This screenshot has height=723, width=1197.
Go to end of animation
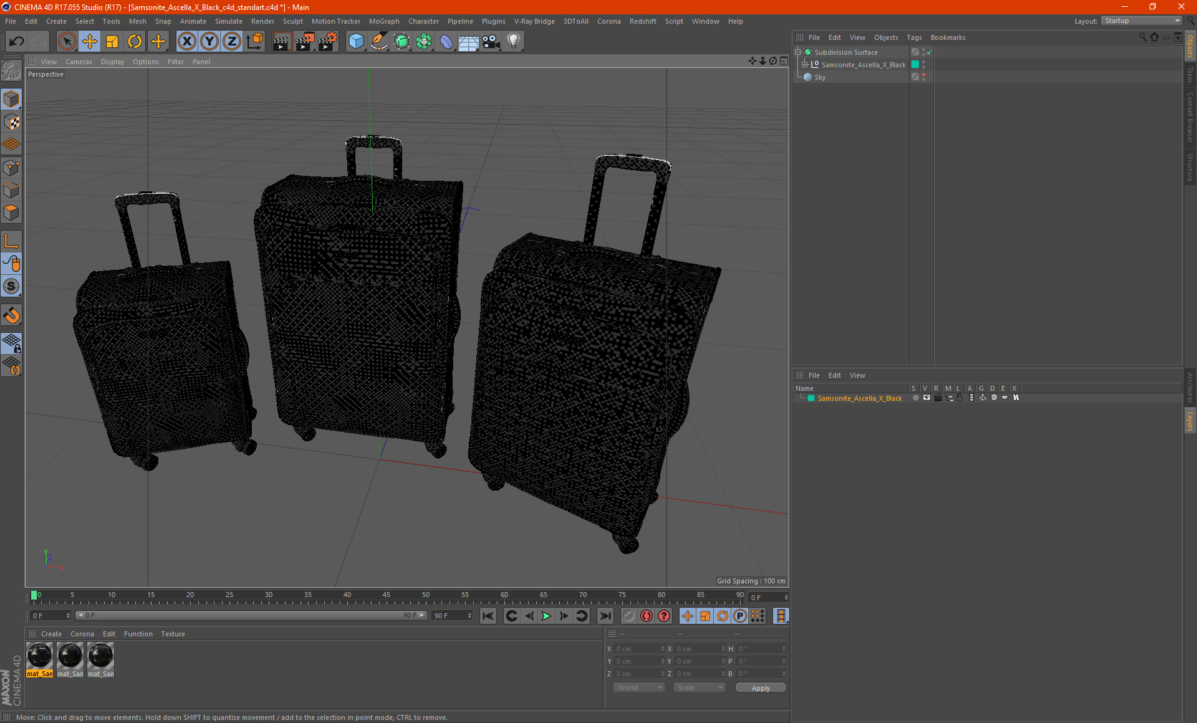tap(605, 616)
